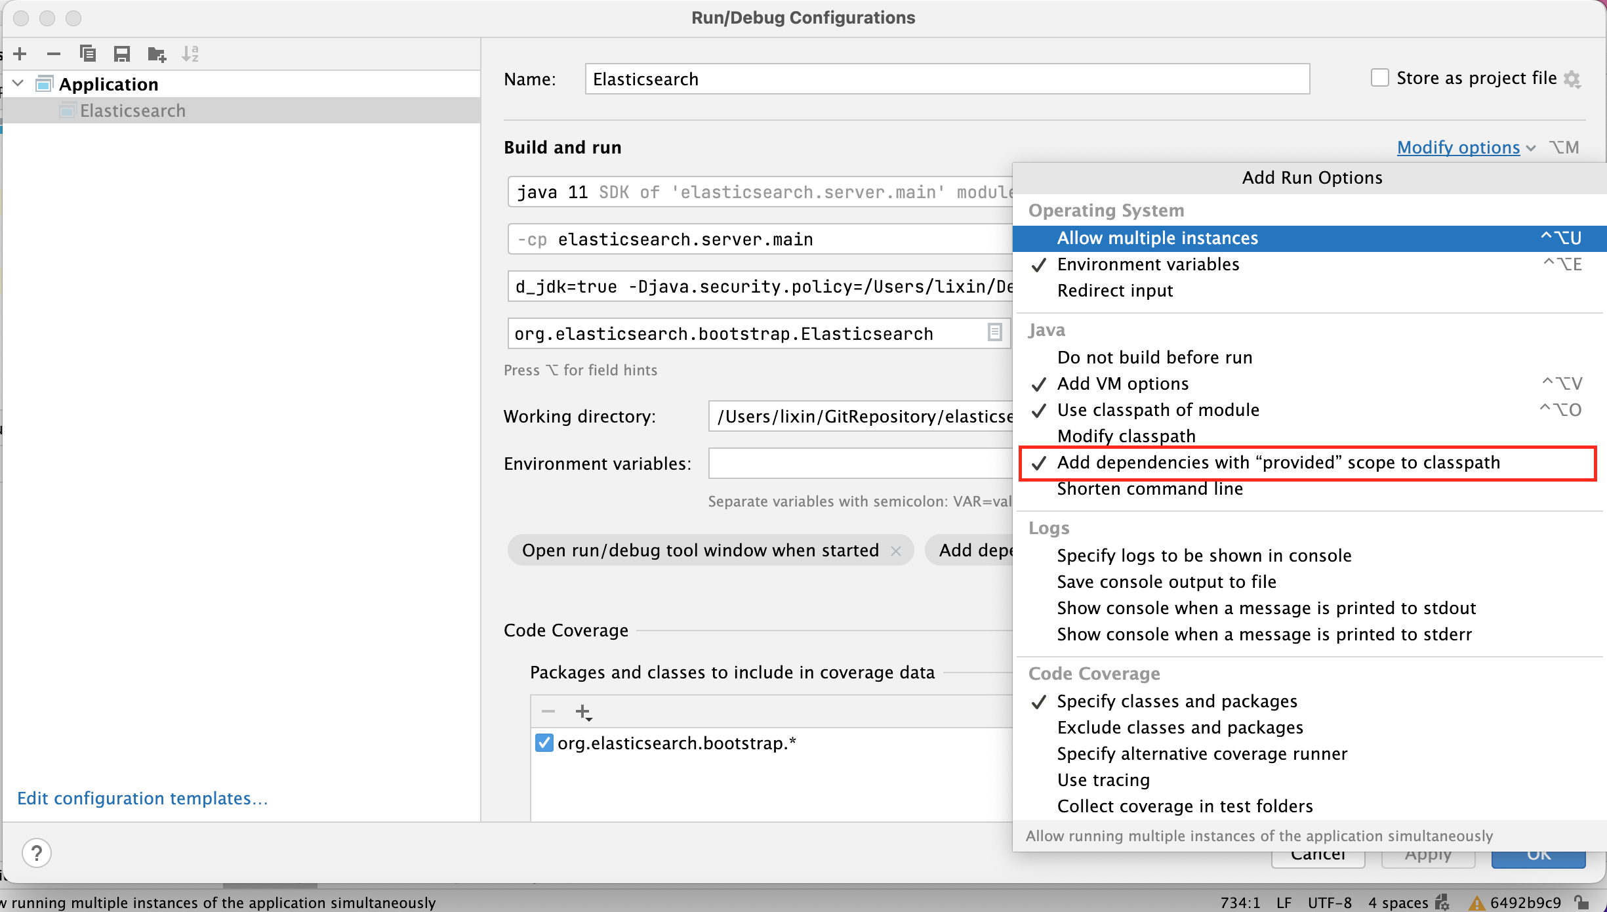Click the sort configurations icon
The width and height of the screenshot is (1607, 912).
pos(193,53)
